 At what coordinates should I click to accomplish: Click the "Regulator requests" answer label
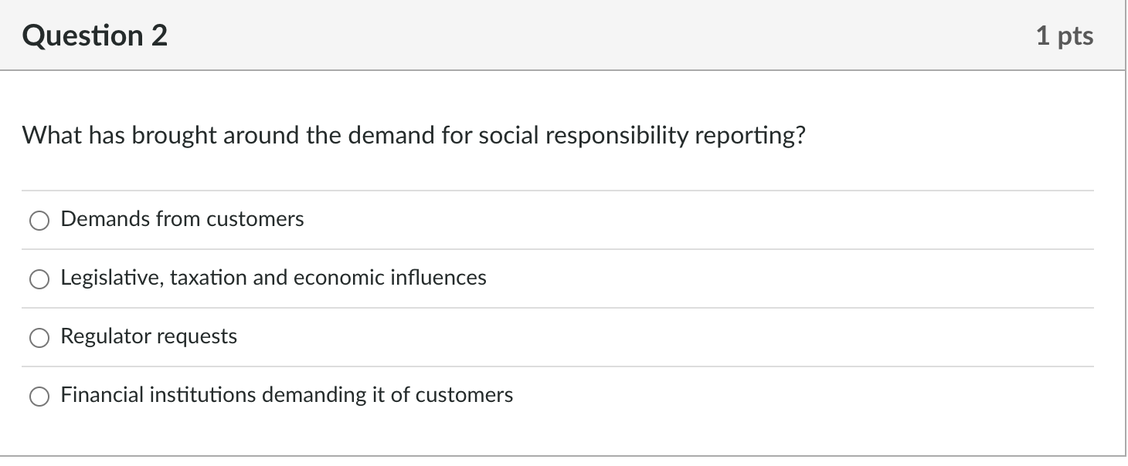149,337
